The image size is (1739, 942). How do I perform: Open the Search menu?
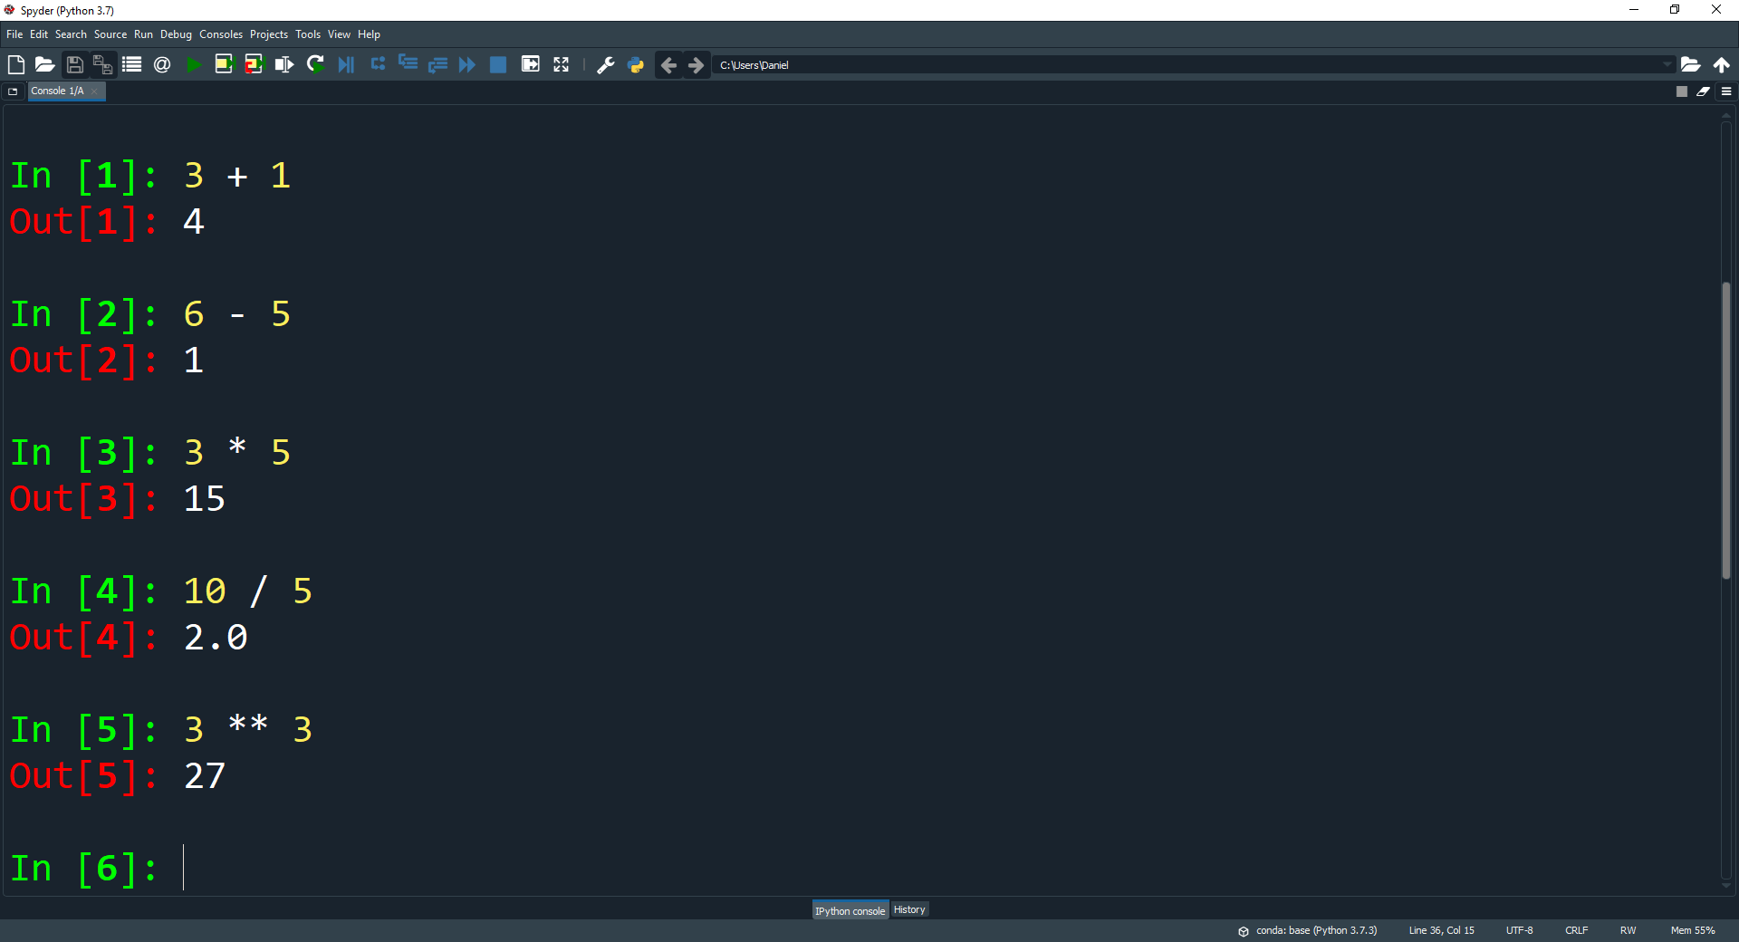tap(71, 34)
